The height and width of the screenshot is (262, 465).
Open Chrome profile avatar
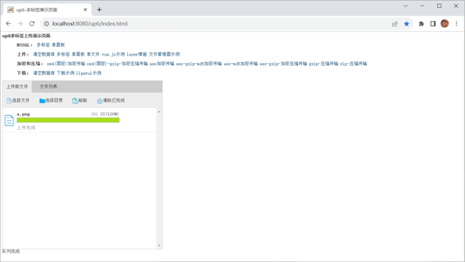coord(444,24)
